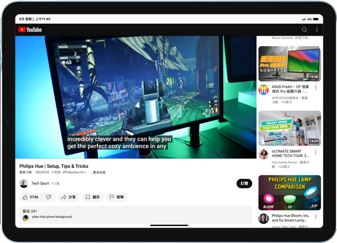
Task: Save video to playlist with 儲存
Action: [93, 197]
